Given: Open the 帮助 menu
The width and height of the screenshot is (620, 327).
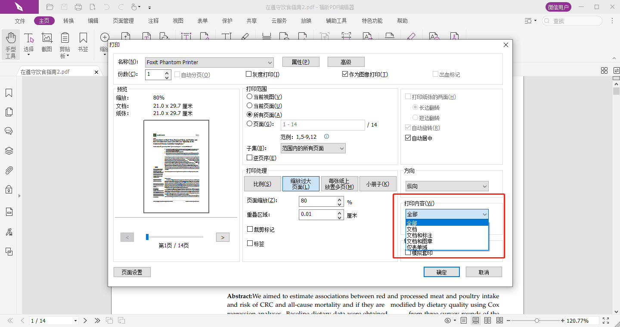Looking at the screenshot, I should 402,20.
